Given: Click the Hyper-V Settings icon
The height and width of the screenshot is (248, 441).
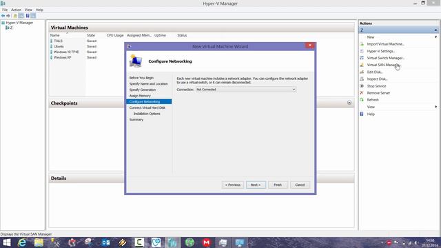Looking at the screenshot, I should click(362, 51).
